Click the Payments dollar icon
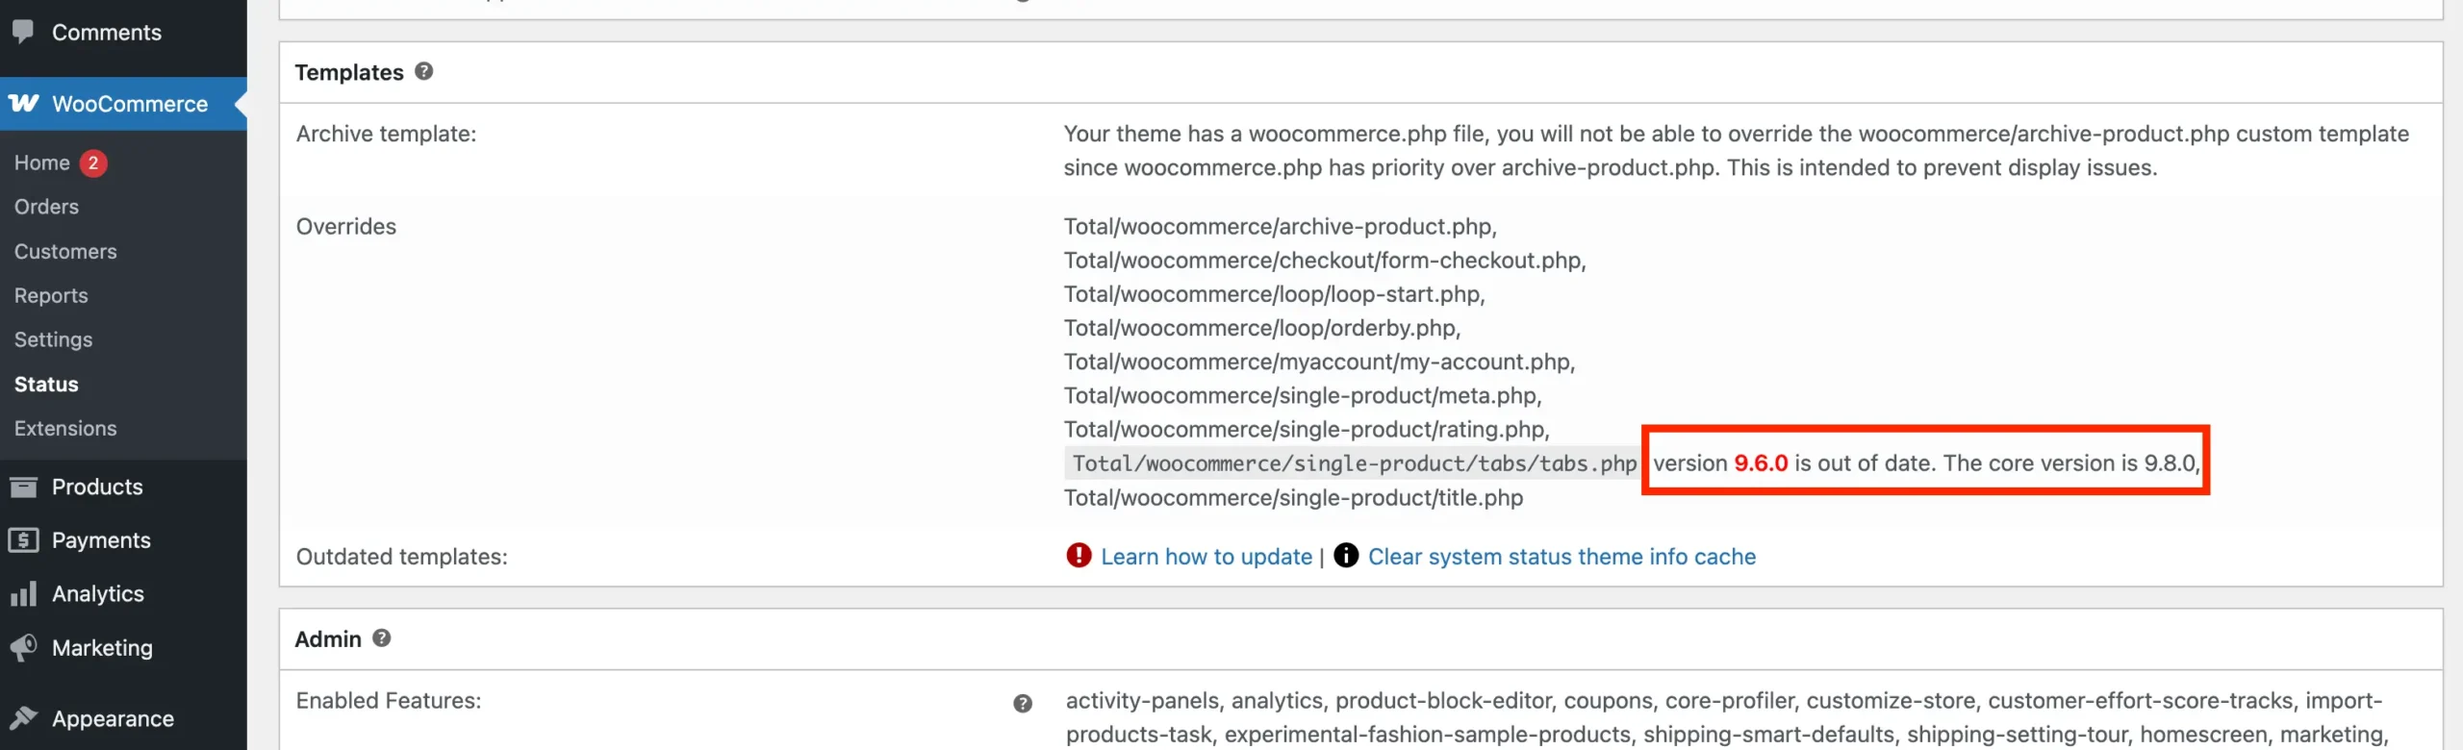The width and height of the screenshot is (2463, 750). [23, 540]
